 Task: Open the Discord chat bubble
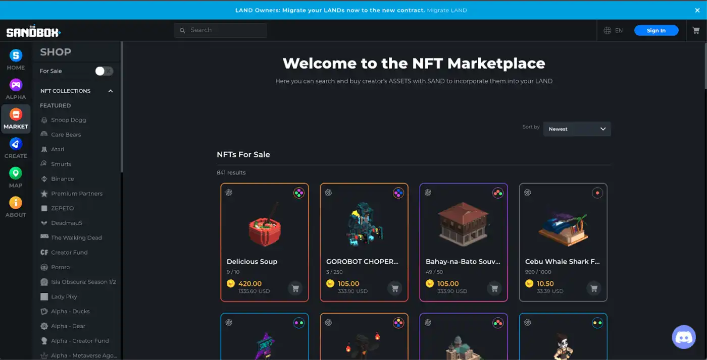click(x=684, y=337)
